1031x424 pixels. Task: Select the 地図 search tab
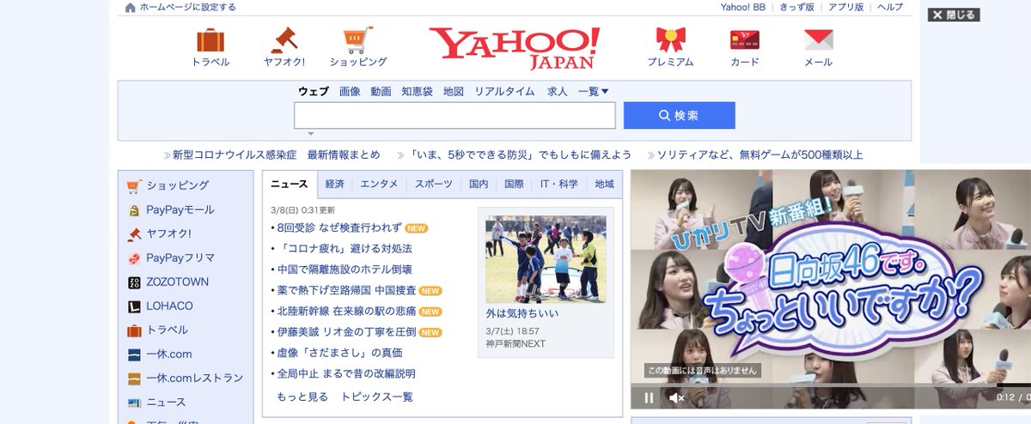point(454,92)
